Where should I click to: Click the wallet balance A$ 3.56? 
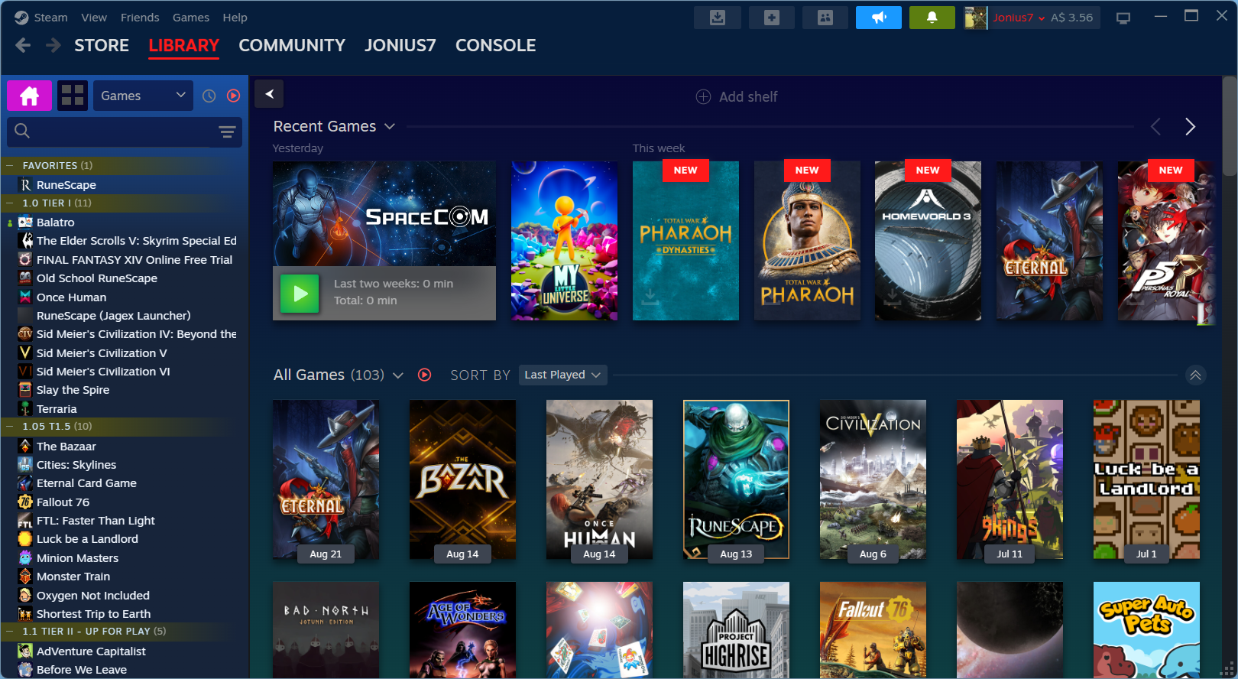1071,18
